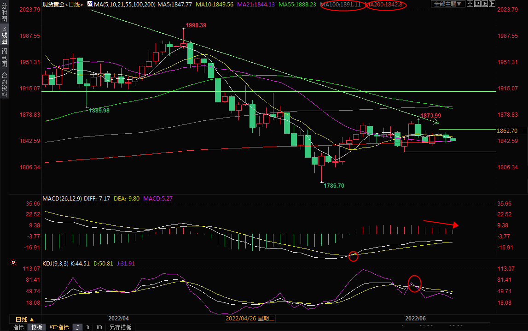Select the 模板 bottom tab
528x331 pixels.
[36, 327]
